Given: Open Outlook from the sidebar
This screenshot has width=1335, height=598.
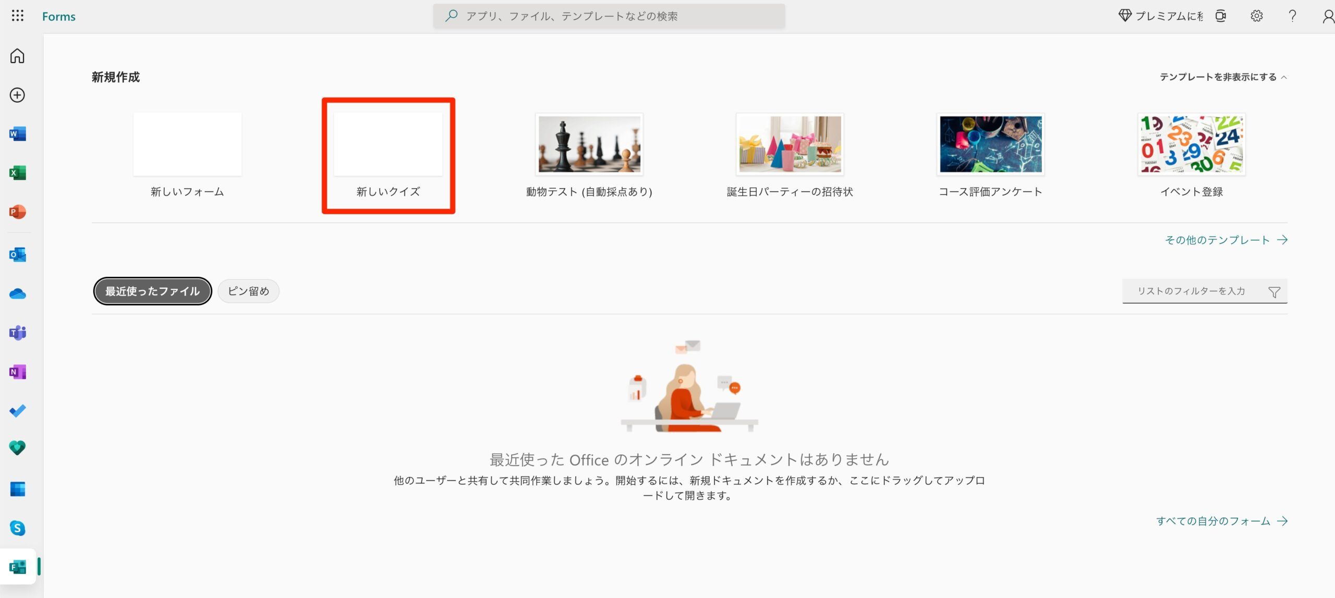Looking at the screenshot, I should [17, 255].
